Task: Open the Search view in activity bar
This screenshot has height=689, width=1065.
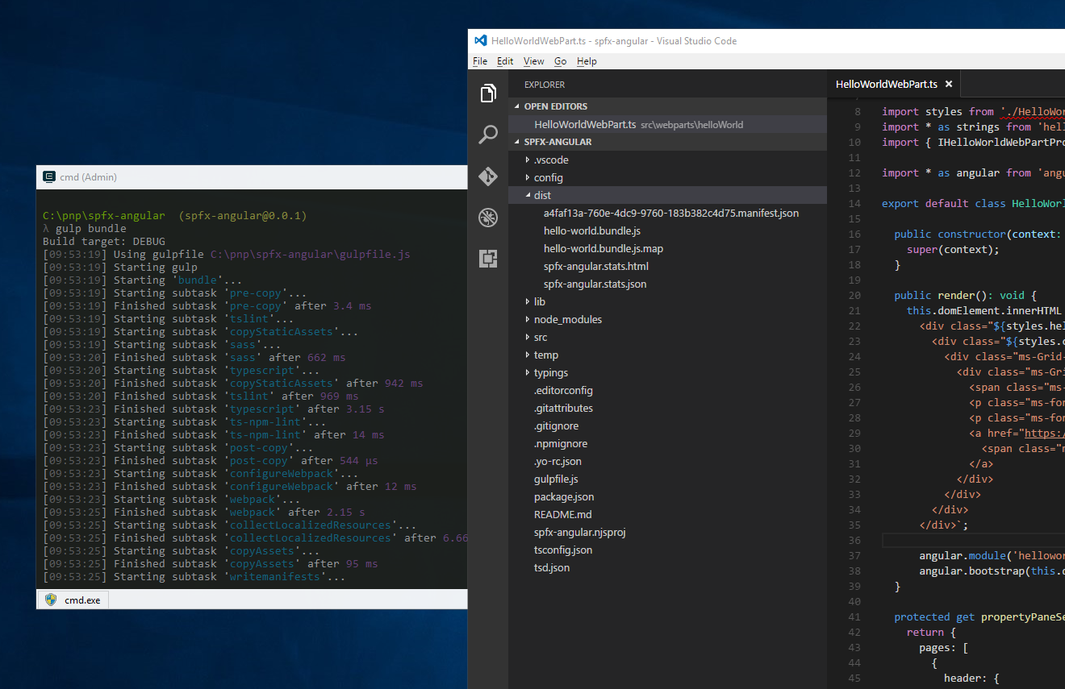Action: [487, 135]
